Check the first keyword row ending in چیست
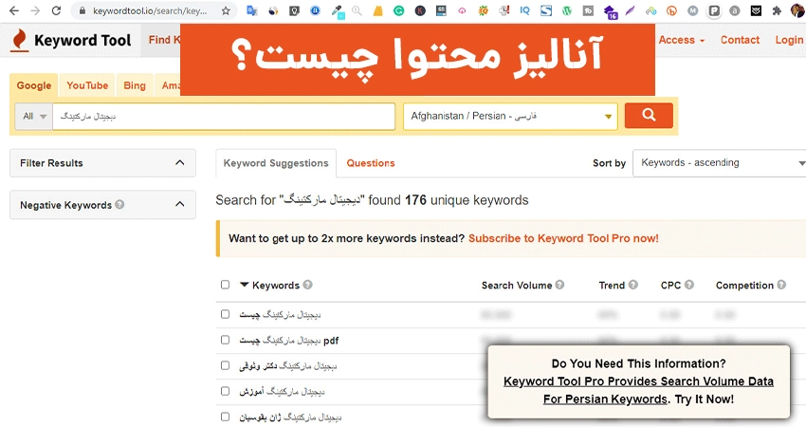The image size is (806, 427). (225, 314)
